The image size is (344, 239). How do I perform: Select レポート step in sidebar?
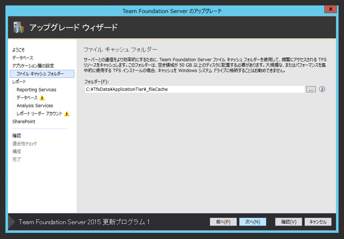19,82
